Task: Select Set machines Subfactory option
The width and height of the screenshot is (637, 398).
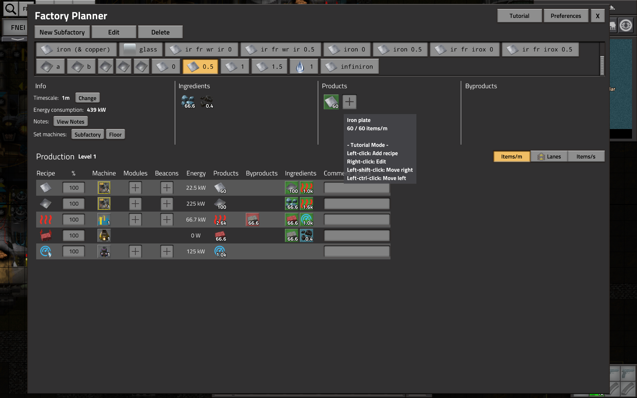Action: click(x=87, y=134)
